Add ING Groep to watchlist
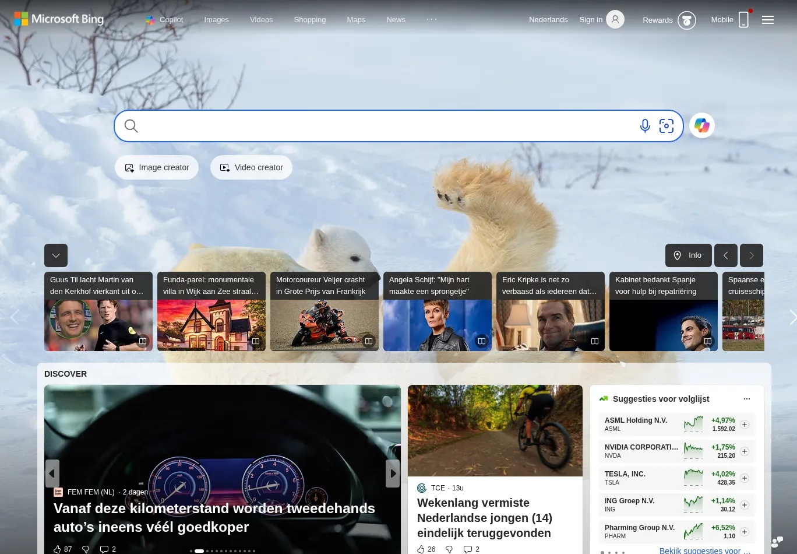This screenshot has width=797, height=554. pyautogui.click(x=745, y=505)
